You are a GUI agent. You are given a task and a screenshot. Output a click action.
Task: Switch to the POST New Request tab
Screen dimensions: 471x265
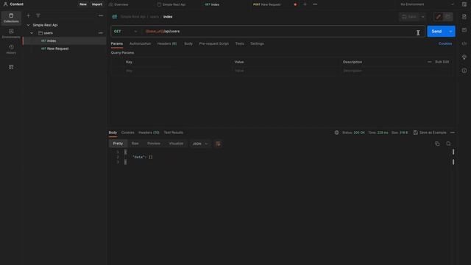(266, 4)
